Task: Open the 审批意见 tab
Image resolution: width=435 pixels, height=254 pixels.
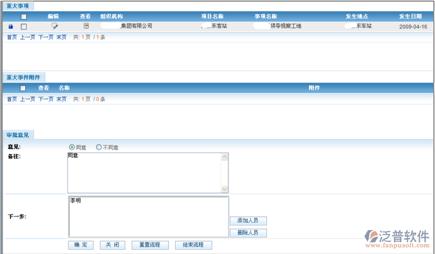Action: point(17,135)
